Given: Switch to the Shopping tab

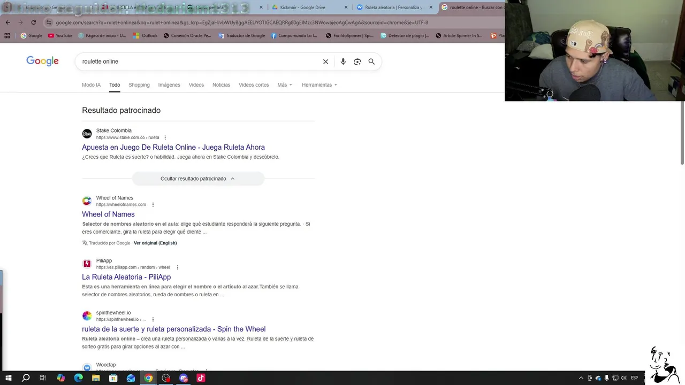Looking at the screenshot, I should 139,85.
